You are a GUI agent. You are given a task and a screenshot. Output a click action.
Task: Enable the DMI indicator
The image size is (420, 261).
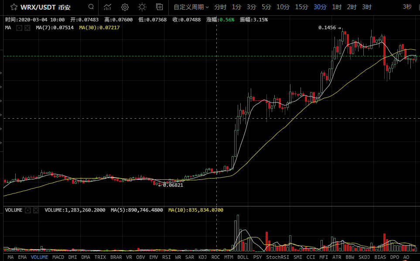72,257
